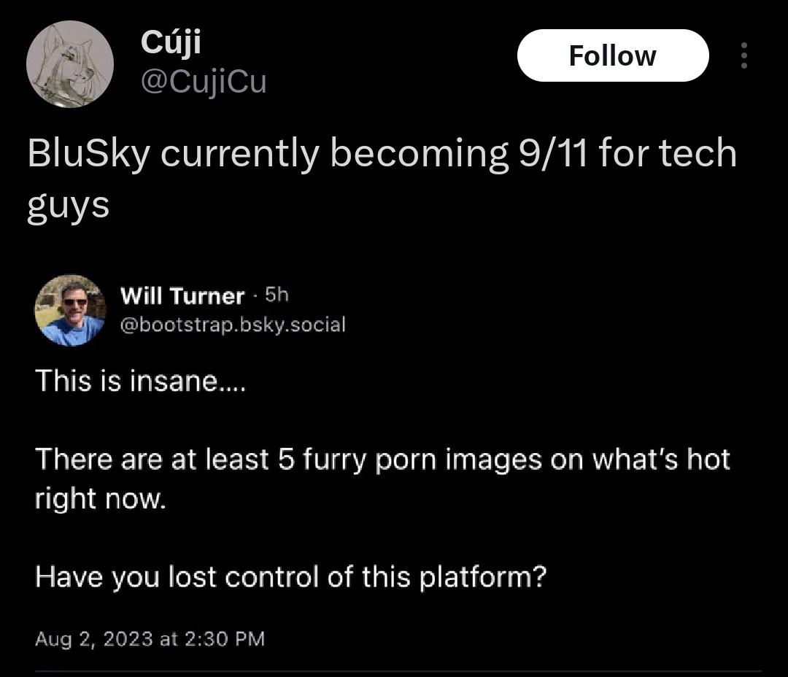Open the @bootstrap.bsky.social handle
788x677 pixels.
233,325
